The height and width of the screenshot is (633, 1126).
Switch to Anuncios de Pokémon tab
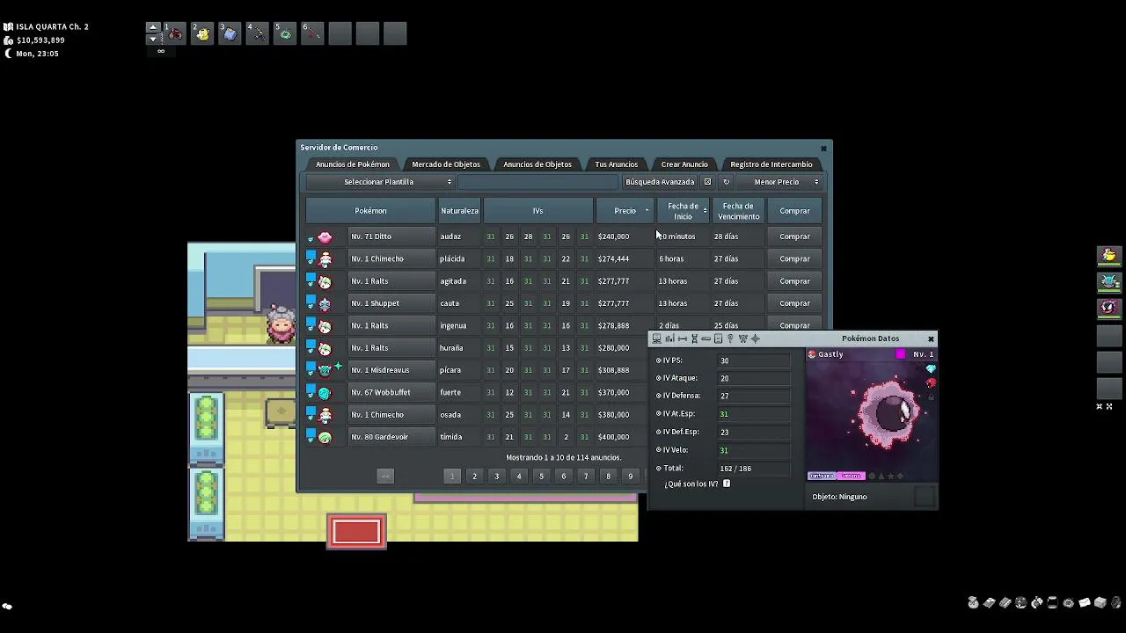tap(353, 164)
